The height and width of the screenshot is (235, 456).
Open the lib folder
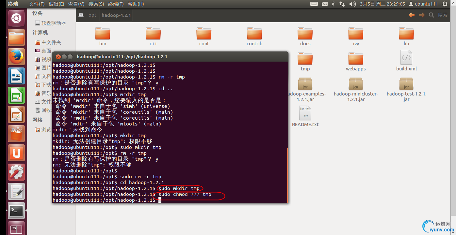coord(406,37)
